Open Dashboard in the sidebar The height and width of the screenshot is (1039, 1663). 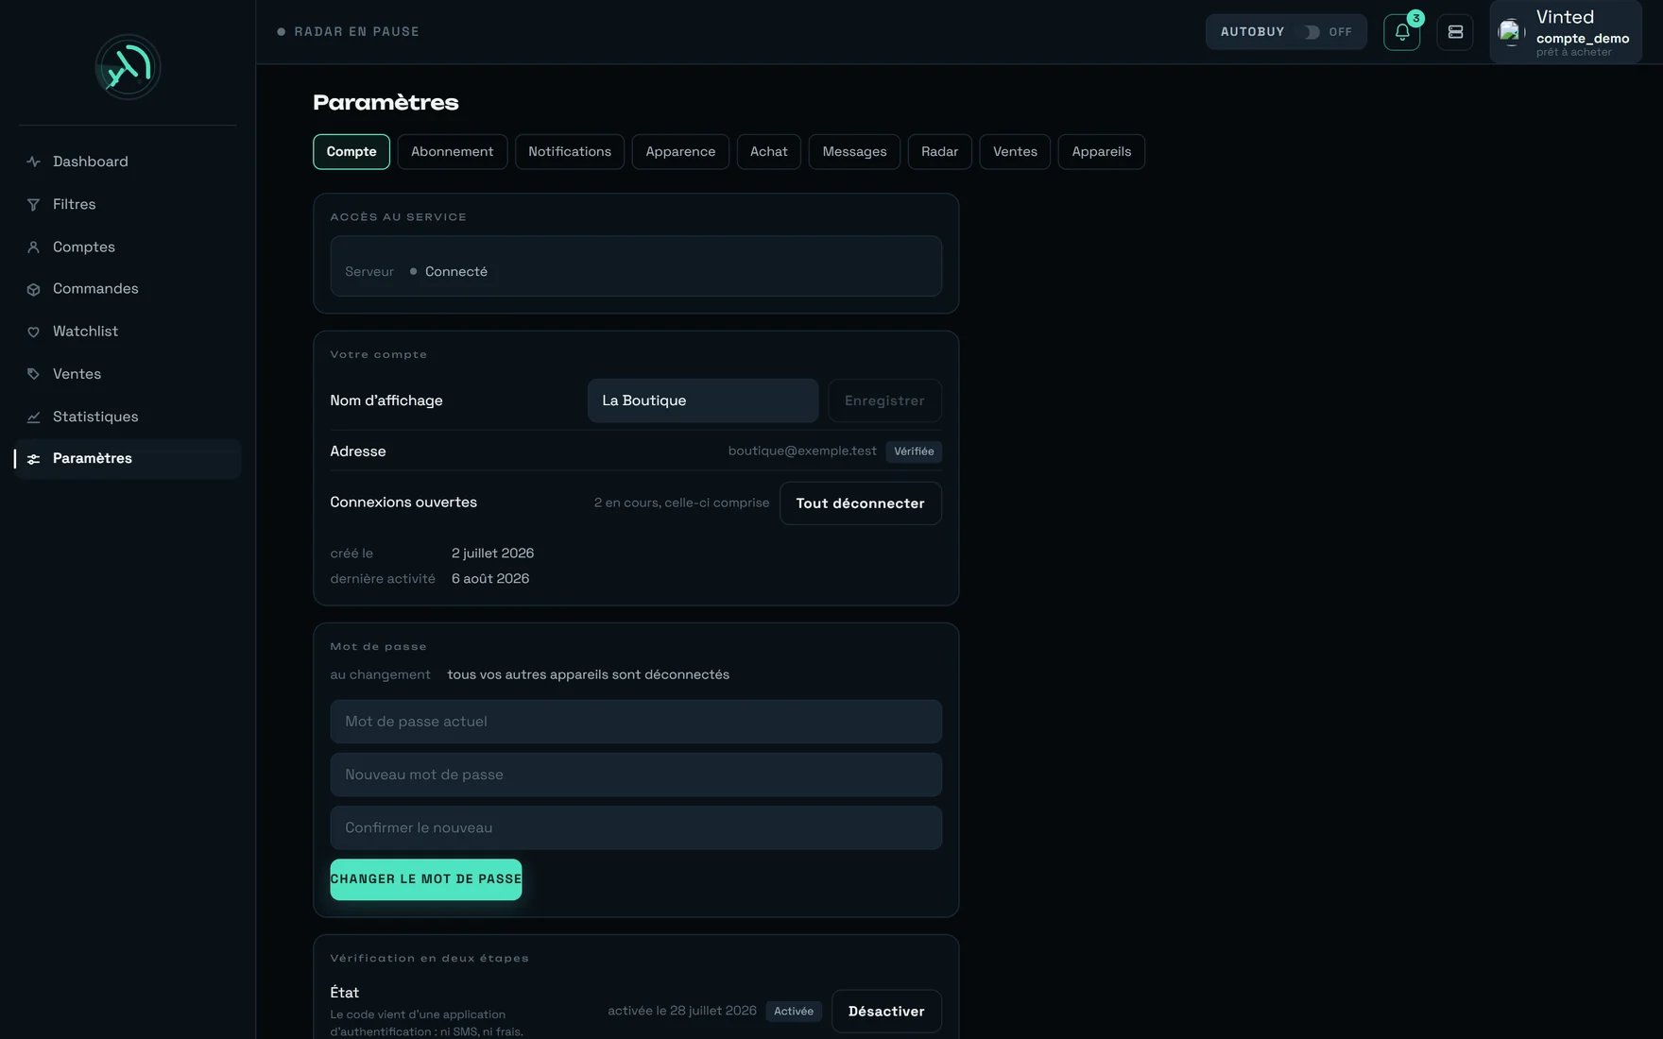tap(128, 162)
